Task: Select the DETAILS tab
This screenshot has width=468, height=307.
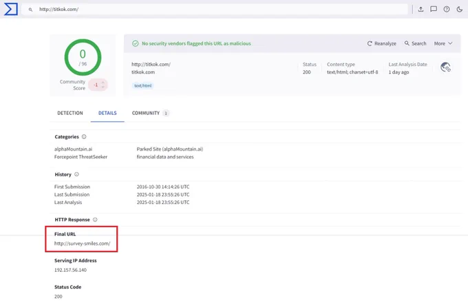Action: (107, 113)
